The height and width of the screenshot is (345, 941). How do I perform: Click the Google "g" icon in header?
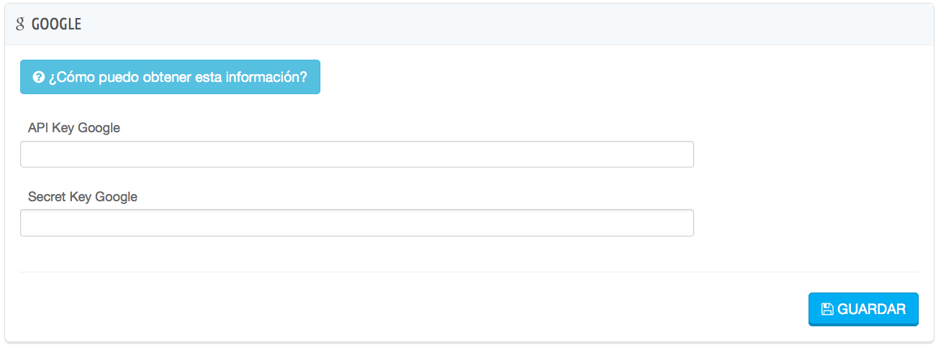(20, 24)
